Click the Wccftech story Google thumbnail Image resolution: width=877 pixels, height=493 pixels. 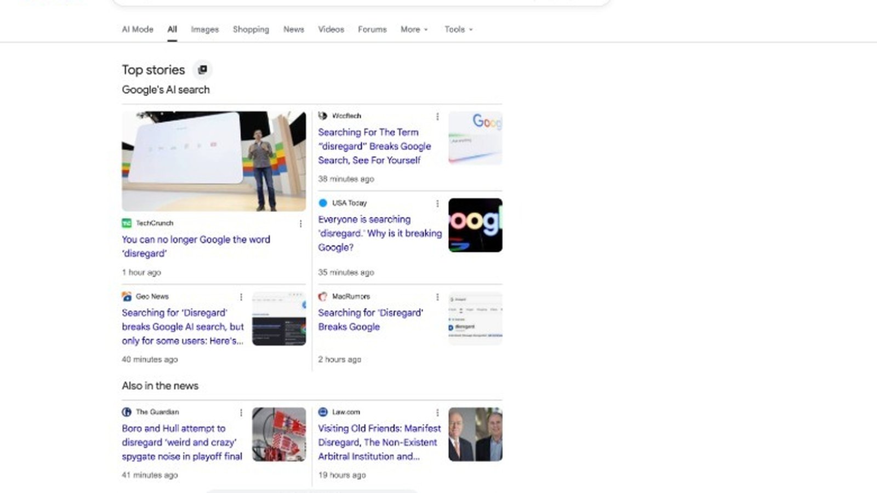[475, 138]
